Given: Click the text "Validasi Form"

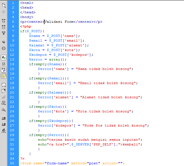Looking at the screenshot, I should coord(59,22).
